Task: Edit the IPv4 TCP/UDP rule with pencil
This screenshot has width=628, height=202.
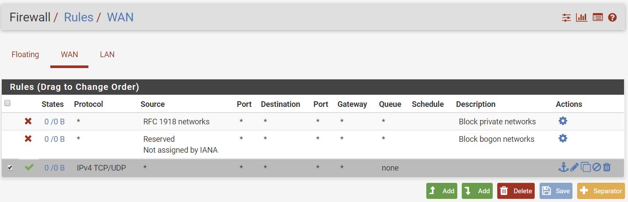Action: (575, 167)
